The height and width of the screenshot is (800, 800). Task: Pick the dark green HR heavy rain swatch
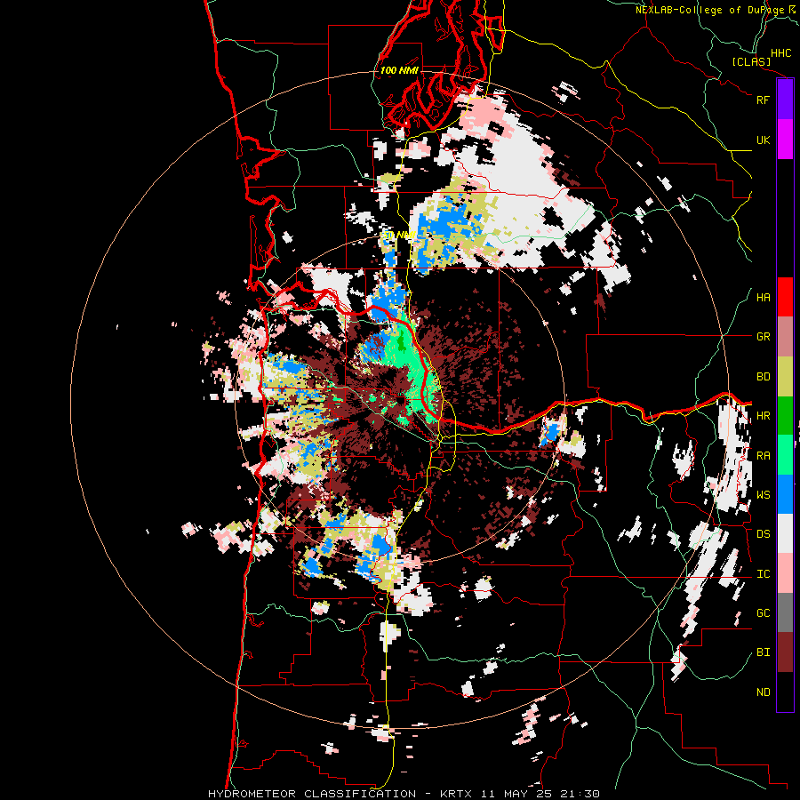(x=785, y=416)
